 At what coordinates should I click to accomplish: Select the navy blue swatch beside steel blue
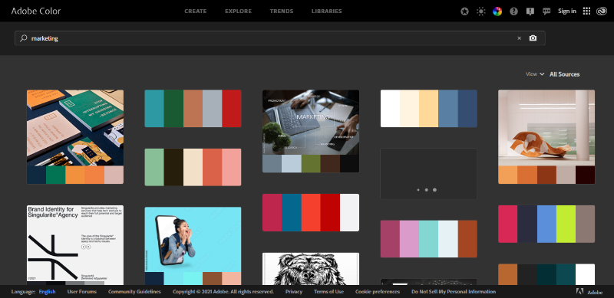pos(467,109)
